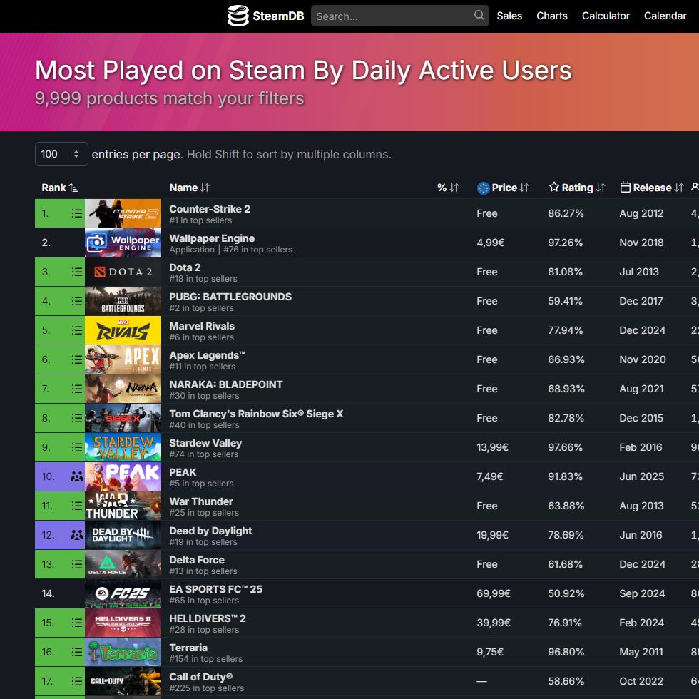Click list icon in Stardew Valley row
Screen dimensions: 699x699
77,447
